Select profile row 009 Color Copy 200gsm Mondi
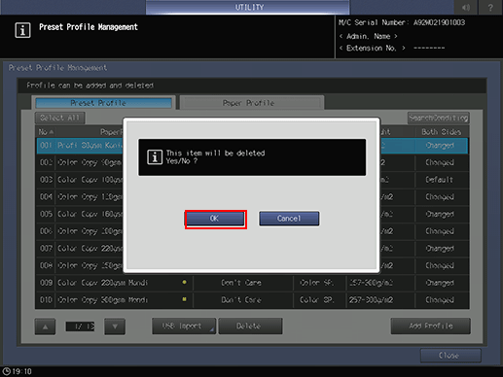503x377 pixels. pyautogui.click(x=252, y=283)
